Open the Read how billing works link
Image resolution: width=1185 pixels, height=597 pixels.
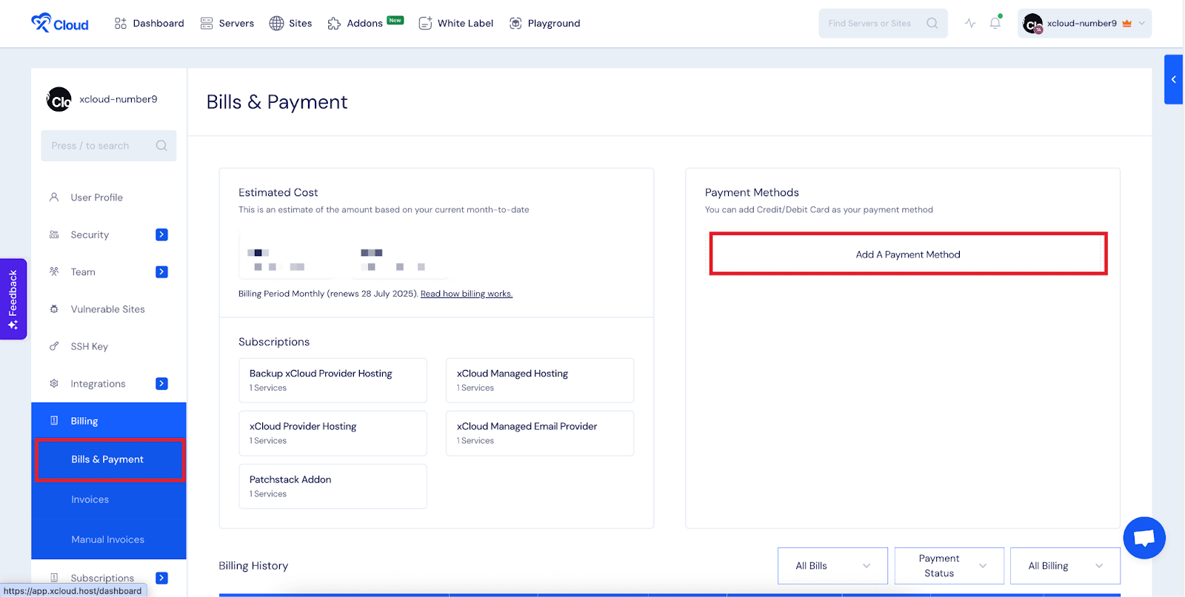tap(466, 294)
